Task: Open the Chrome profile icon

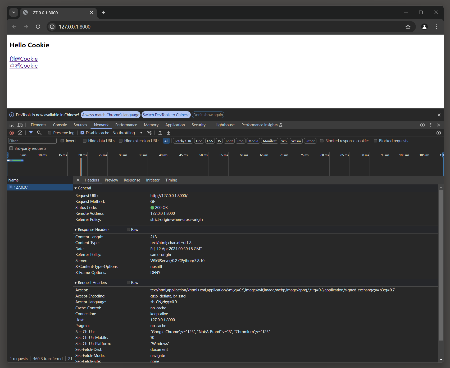Action: pyautogui.click(x=424, y=27)
